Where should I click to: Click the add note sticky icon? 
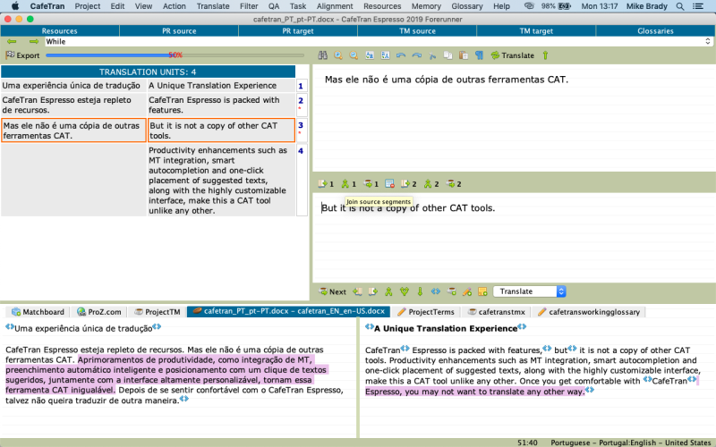[482, 291]
